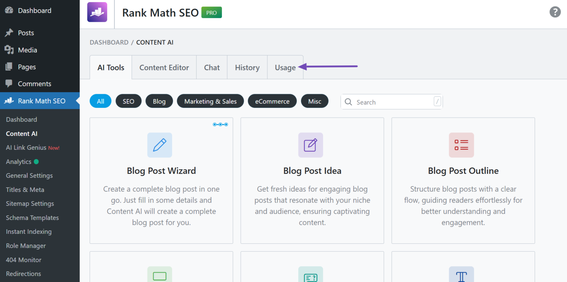The width and height of the screenshot is (567, 282).
Task: Open Schema Templates submenu item
Action: tap(32, 218)
